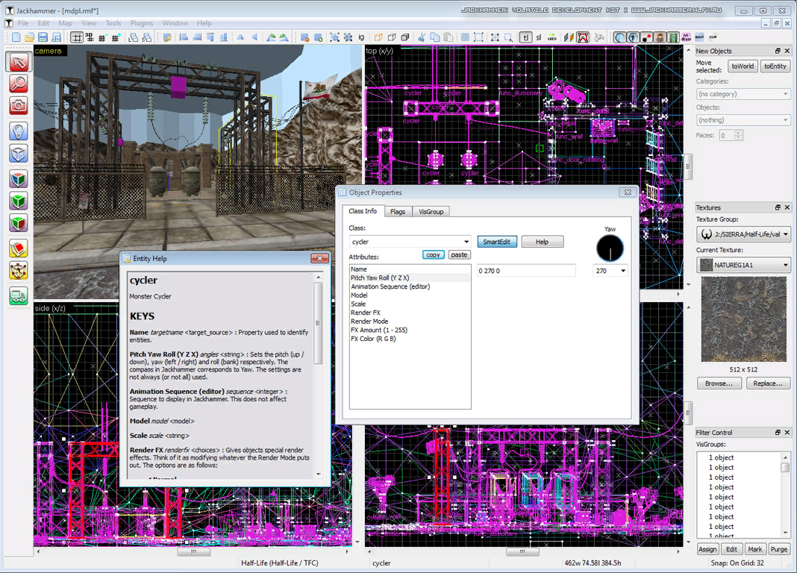Select the Decal tool

pos(19,224)
